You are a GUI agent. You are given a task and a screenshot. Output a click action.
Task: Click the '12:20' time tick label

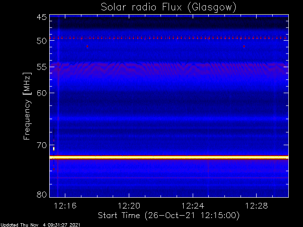point(129,206)
